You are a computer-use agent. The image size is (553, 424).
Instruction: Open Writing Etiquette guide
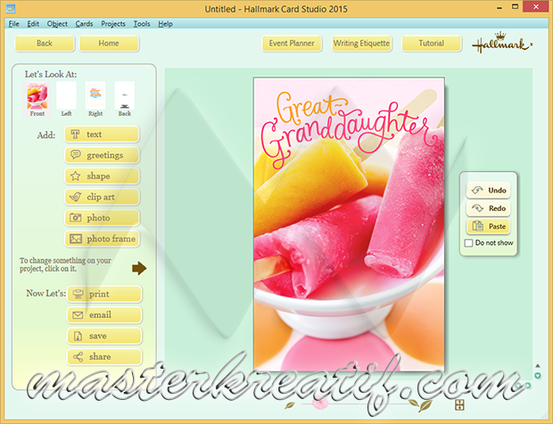coord(361,44)
